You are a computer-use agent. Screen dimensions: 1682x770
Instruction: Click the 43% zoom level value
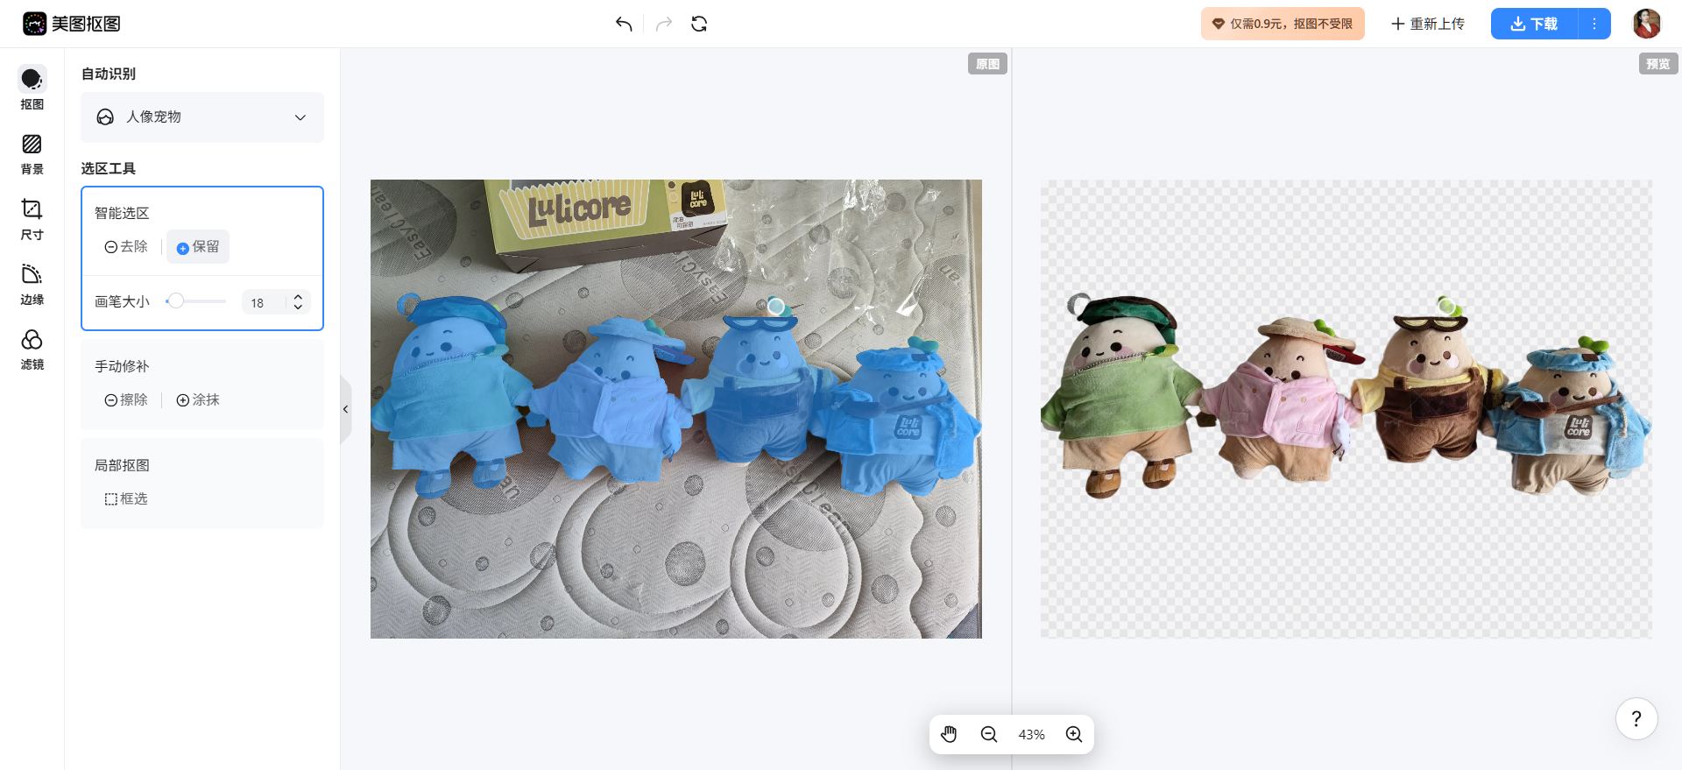click(1031, 735)
